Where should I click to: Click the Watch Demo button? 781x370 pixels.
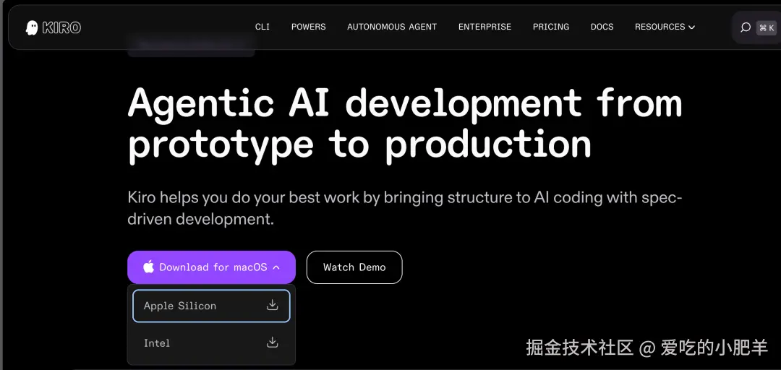coord(354,267)
